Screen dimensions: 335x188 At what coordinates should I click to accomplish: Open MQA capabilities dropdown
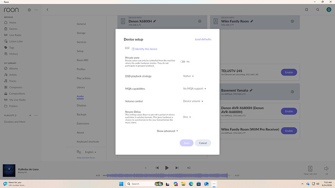click(194, 89)
